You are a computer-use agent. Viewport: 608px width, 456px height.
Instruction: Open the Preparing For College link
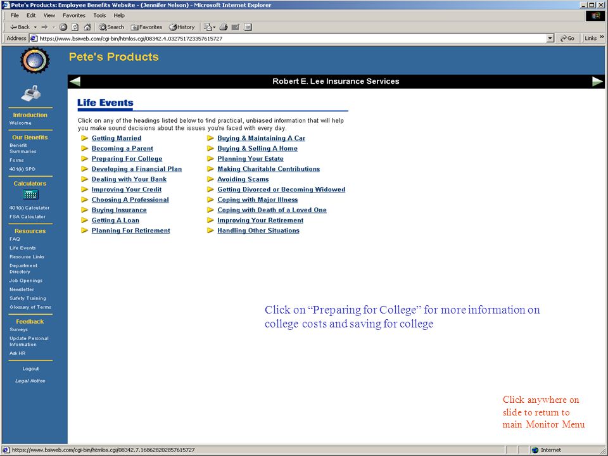pos(127,158)
